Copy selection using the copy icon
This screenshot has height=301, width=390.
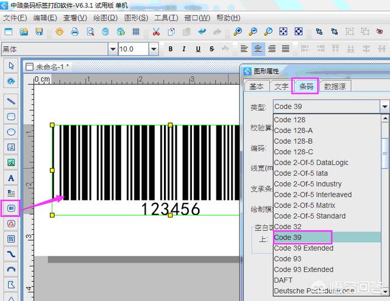[x=171, y=32]
